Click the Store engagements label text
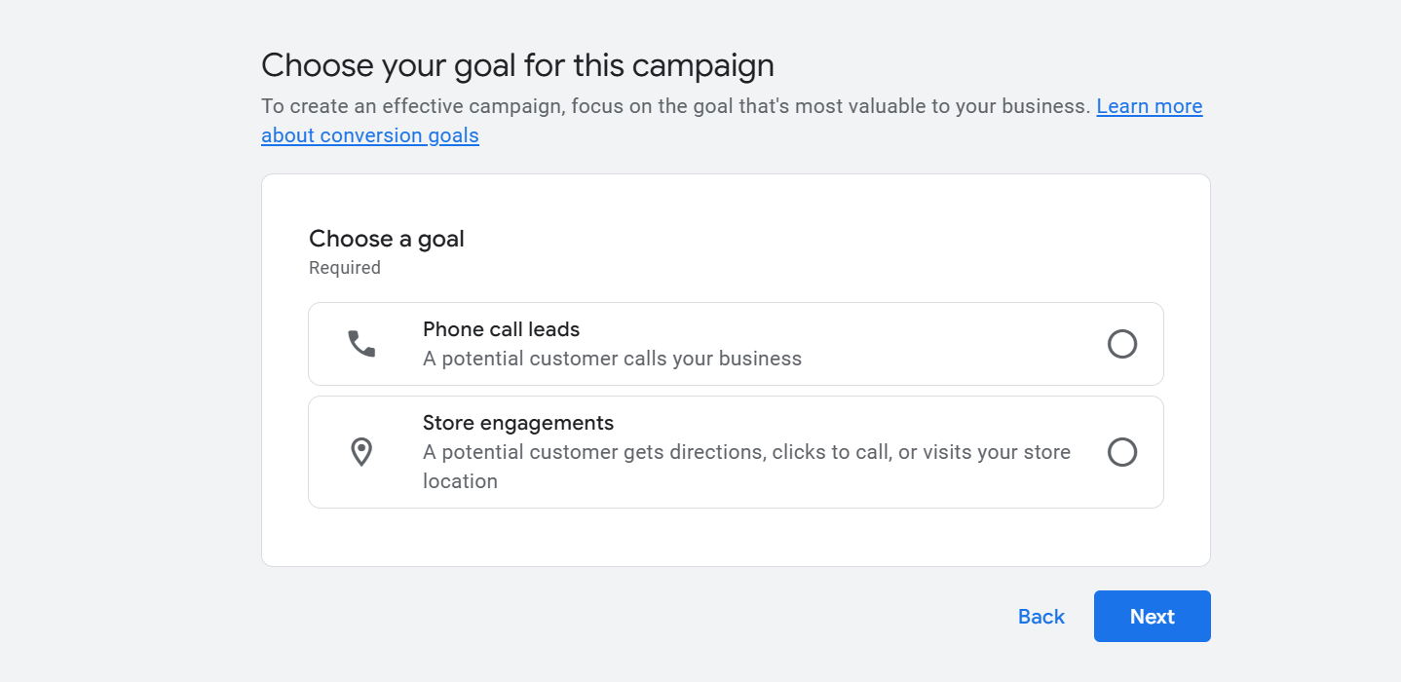 coord(518,423)
